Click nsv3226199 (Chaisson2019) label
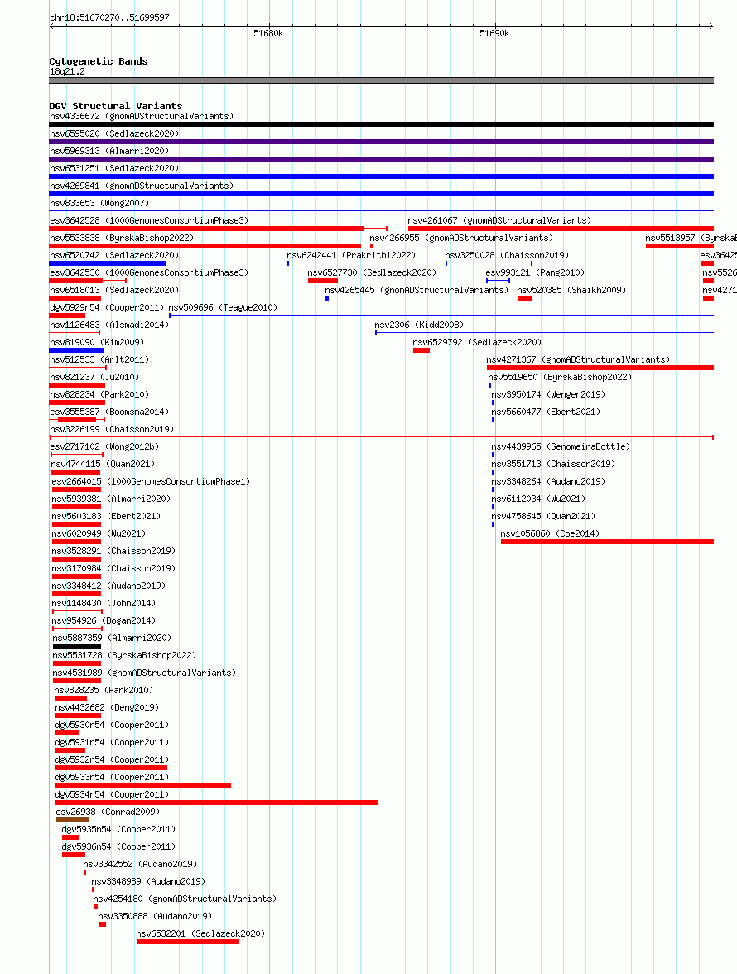 tap(112, 429)
